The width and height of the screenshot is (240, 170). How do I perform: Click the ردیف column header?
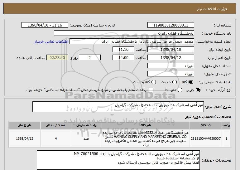226,125
